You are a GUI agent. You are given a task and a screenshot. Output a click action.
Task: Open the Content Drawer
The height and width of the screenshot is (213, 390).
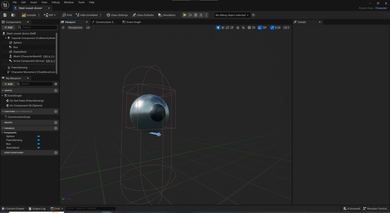pos(13,208)
